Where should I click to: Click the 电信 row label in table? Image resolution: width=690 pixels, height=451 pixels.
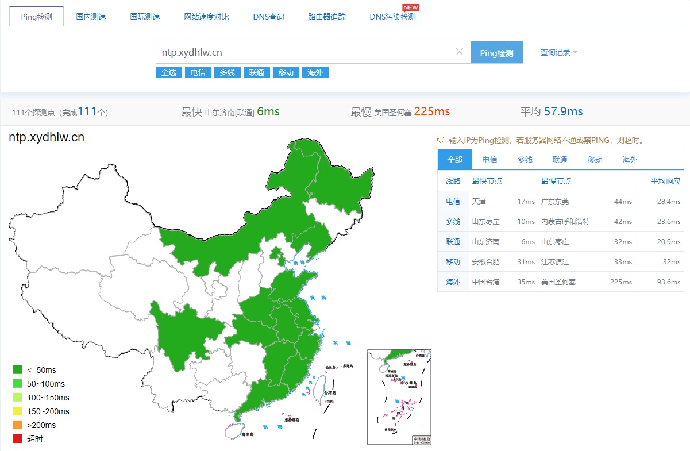pyautogui.click(x=453, y=202)
